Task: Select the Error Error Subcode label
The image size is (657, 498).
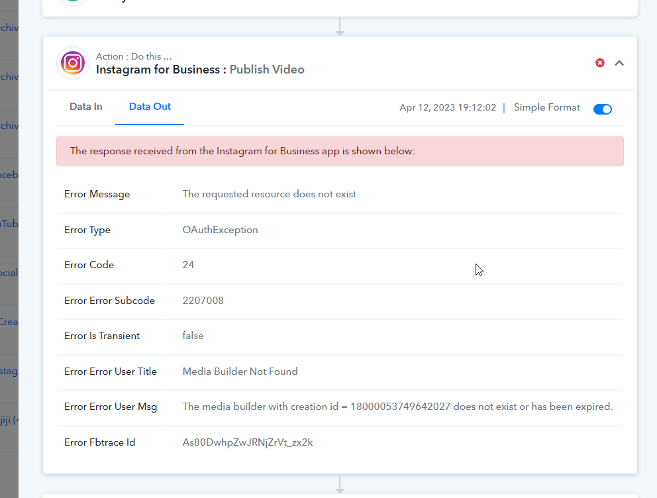Action: [109, 301]
